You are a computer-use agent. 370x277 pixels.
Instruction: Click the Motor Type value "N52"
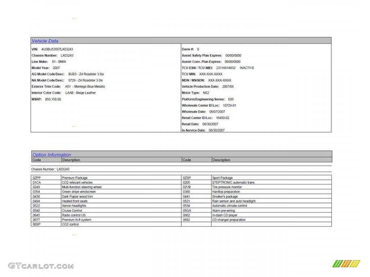pos(206,93)
